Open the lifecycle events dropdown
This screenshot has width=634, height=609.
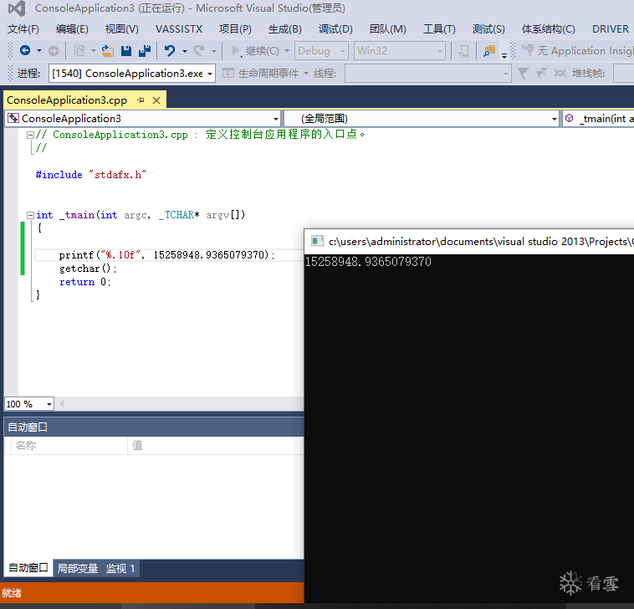[x=306, y=73]
